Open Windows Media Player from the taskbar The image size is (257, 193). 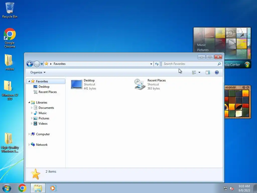coord(53,188)
